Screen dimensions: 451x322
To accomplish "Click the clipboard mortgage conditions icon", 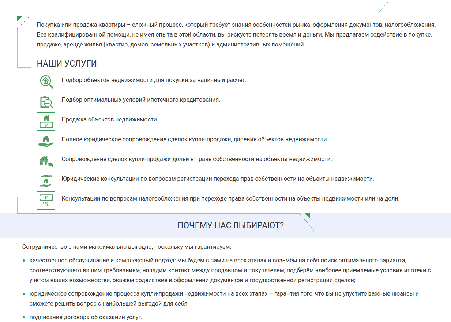I will [46, 102].
